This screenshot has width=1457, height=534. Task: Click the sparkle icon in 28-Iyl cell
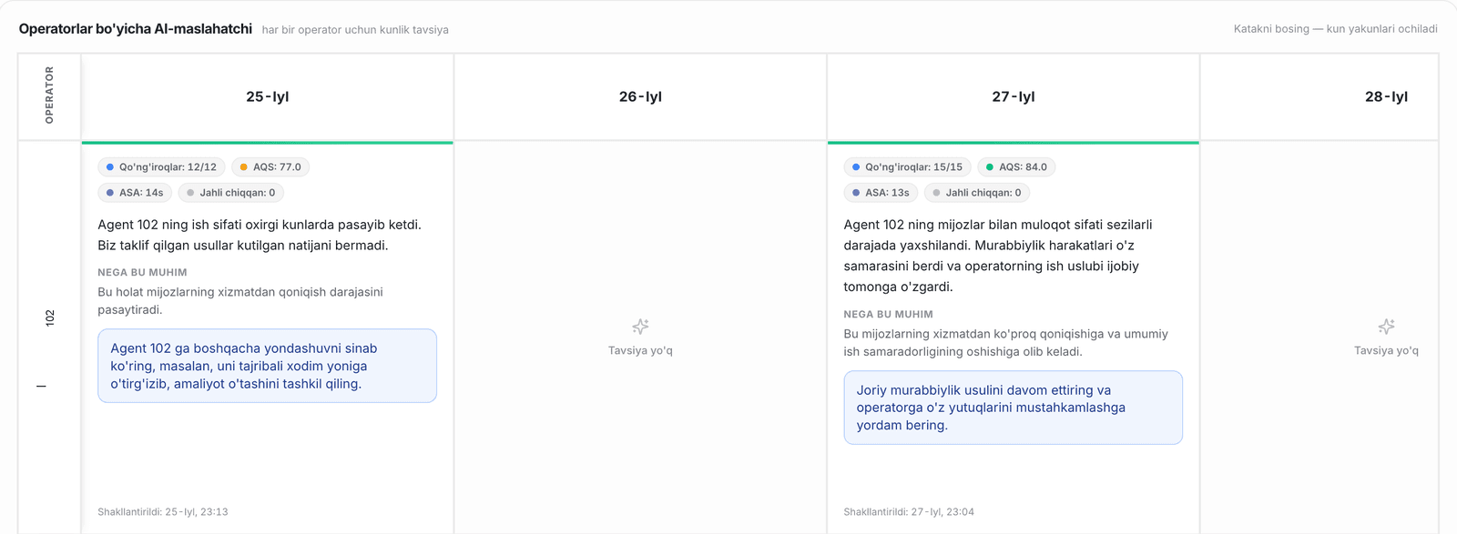(x=1386, y=327)
